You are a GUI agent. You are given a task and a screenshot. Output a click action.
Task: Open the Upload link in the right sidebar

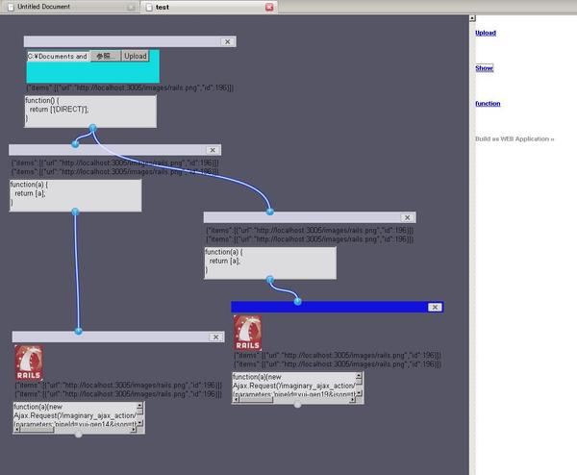pos(486,33)
